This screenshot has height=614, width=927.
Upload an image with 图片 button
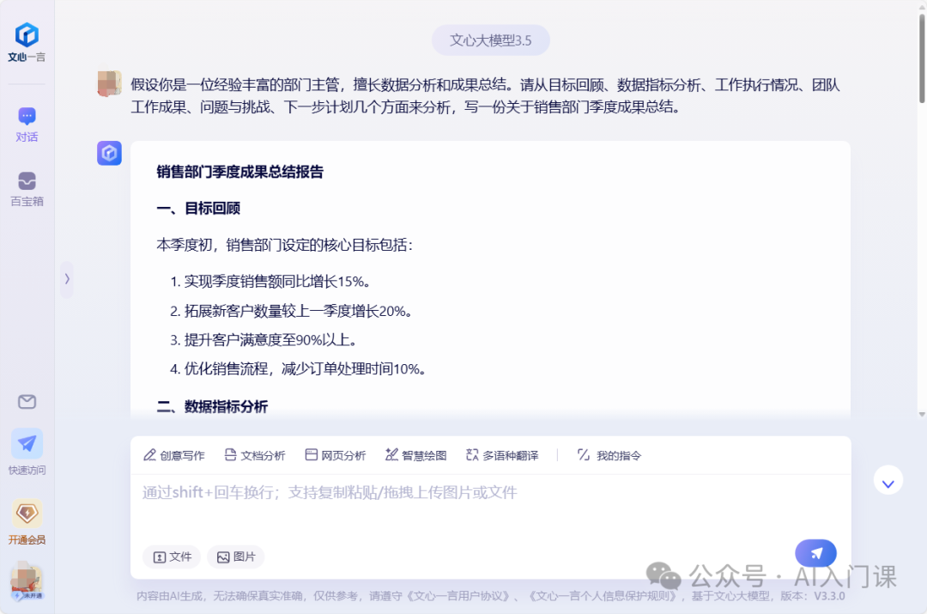pos(236,556)
